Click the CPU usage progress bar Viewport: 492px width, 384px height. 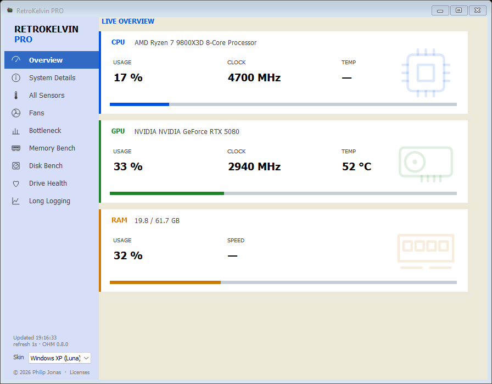[283, 104]
